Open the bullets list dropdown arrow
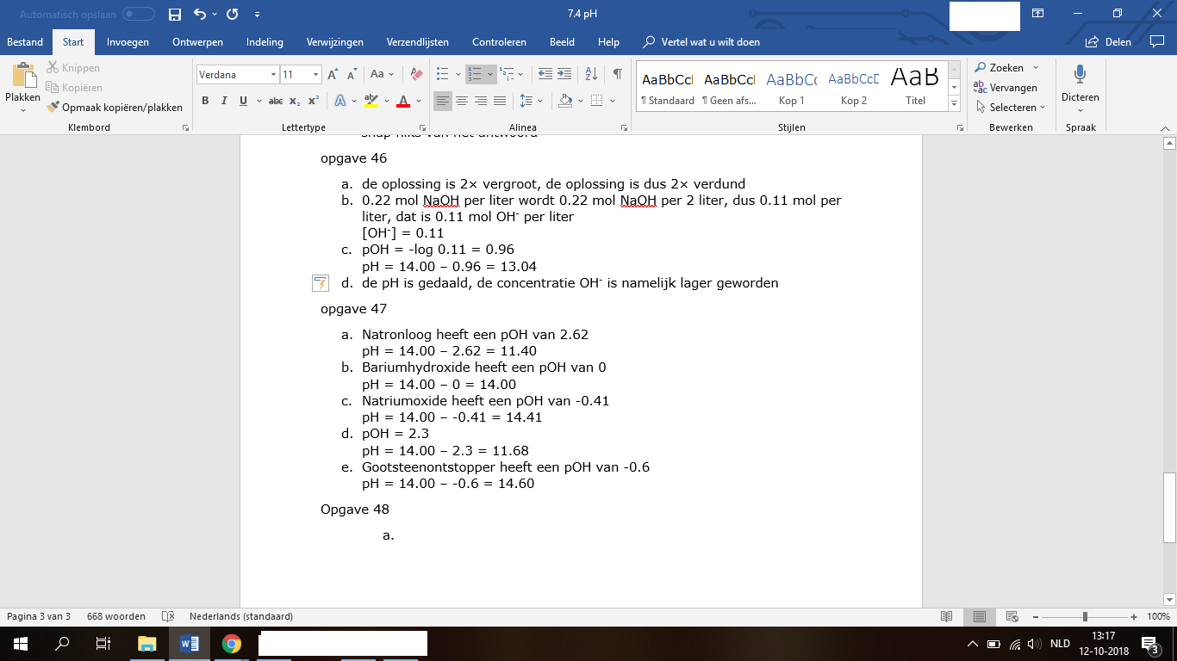 point(458,75)
